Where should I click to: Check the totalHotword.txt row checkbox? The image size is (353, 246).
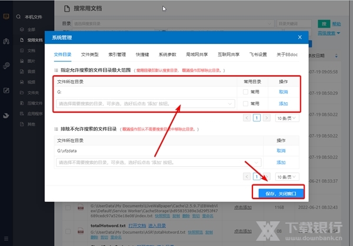coord(68,231)
